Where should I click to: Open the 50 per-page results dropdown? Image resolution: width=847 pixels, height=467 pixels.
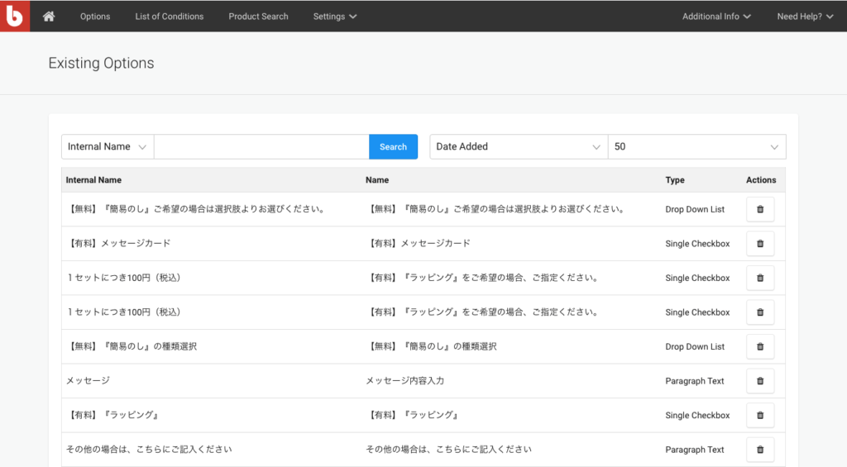696,147
